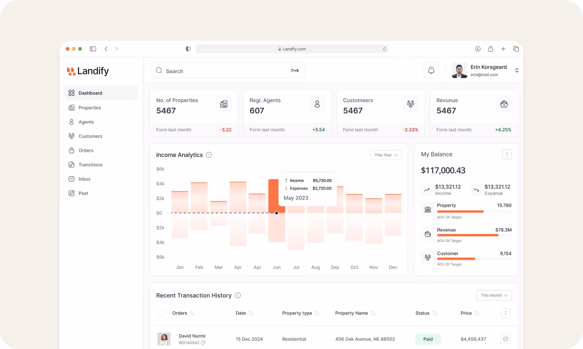Click the erin@mail.com email text
The image size is (583, 349).
click(484, 75)
